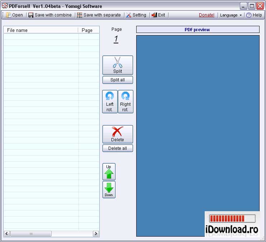Click the horizontal scrollbar thumb in the file list
The image size is (266, 242).
point(31,234)
